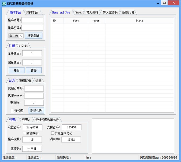Image resolution: width=181 pixels, height=162 pixels.
Task: Click the log output text area
Action: (133, 136)
